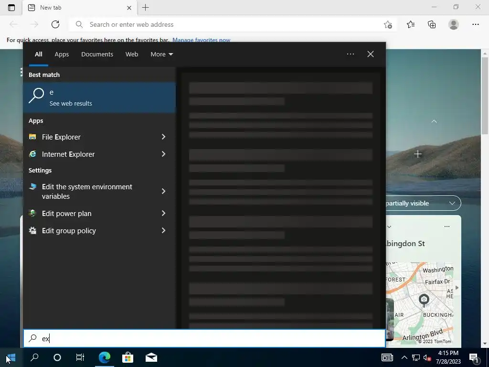Viewport: 489px width, 367px height.
Task: Open Edge Settings and more menu
Action: click(x=475, y=24)
